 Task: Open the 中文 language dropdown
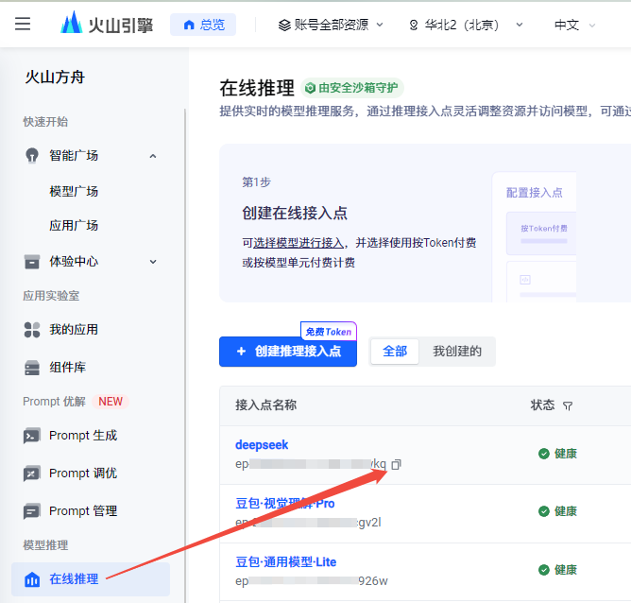click(574, 25)
